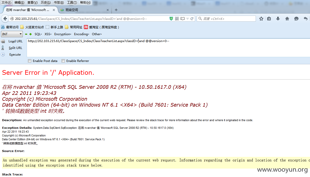The image size is (310, 177).
Task: Click the 'Source Error:' label
Action: 13,151
